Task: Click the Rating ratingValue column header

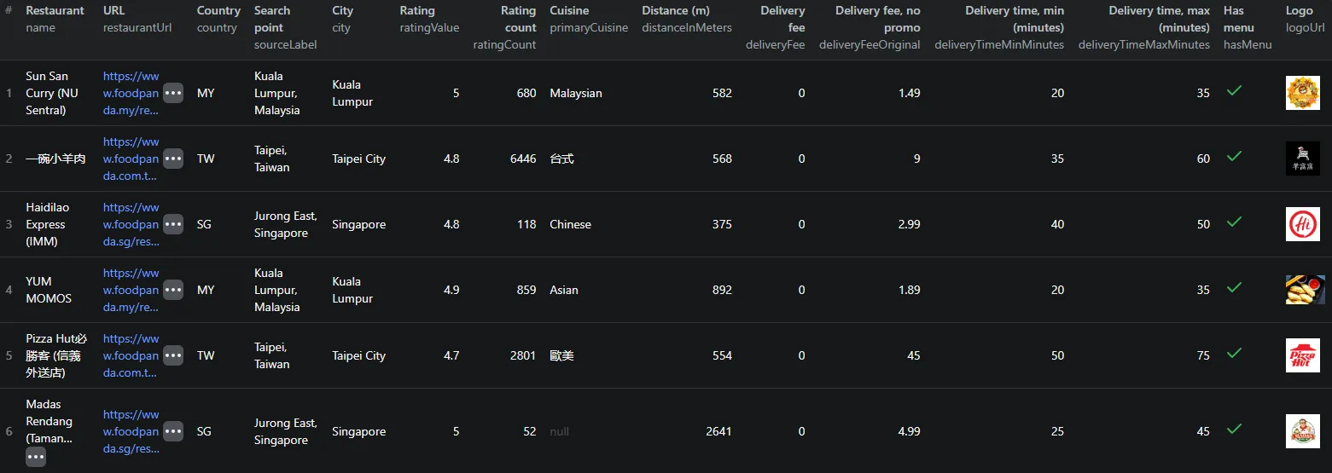Action: (x=429, y=19)
